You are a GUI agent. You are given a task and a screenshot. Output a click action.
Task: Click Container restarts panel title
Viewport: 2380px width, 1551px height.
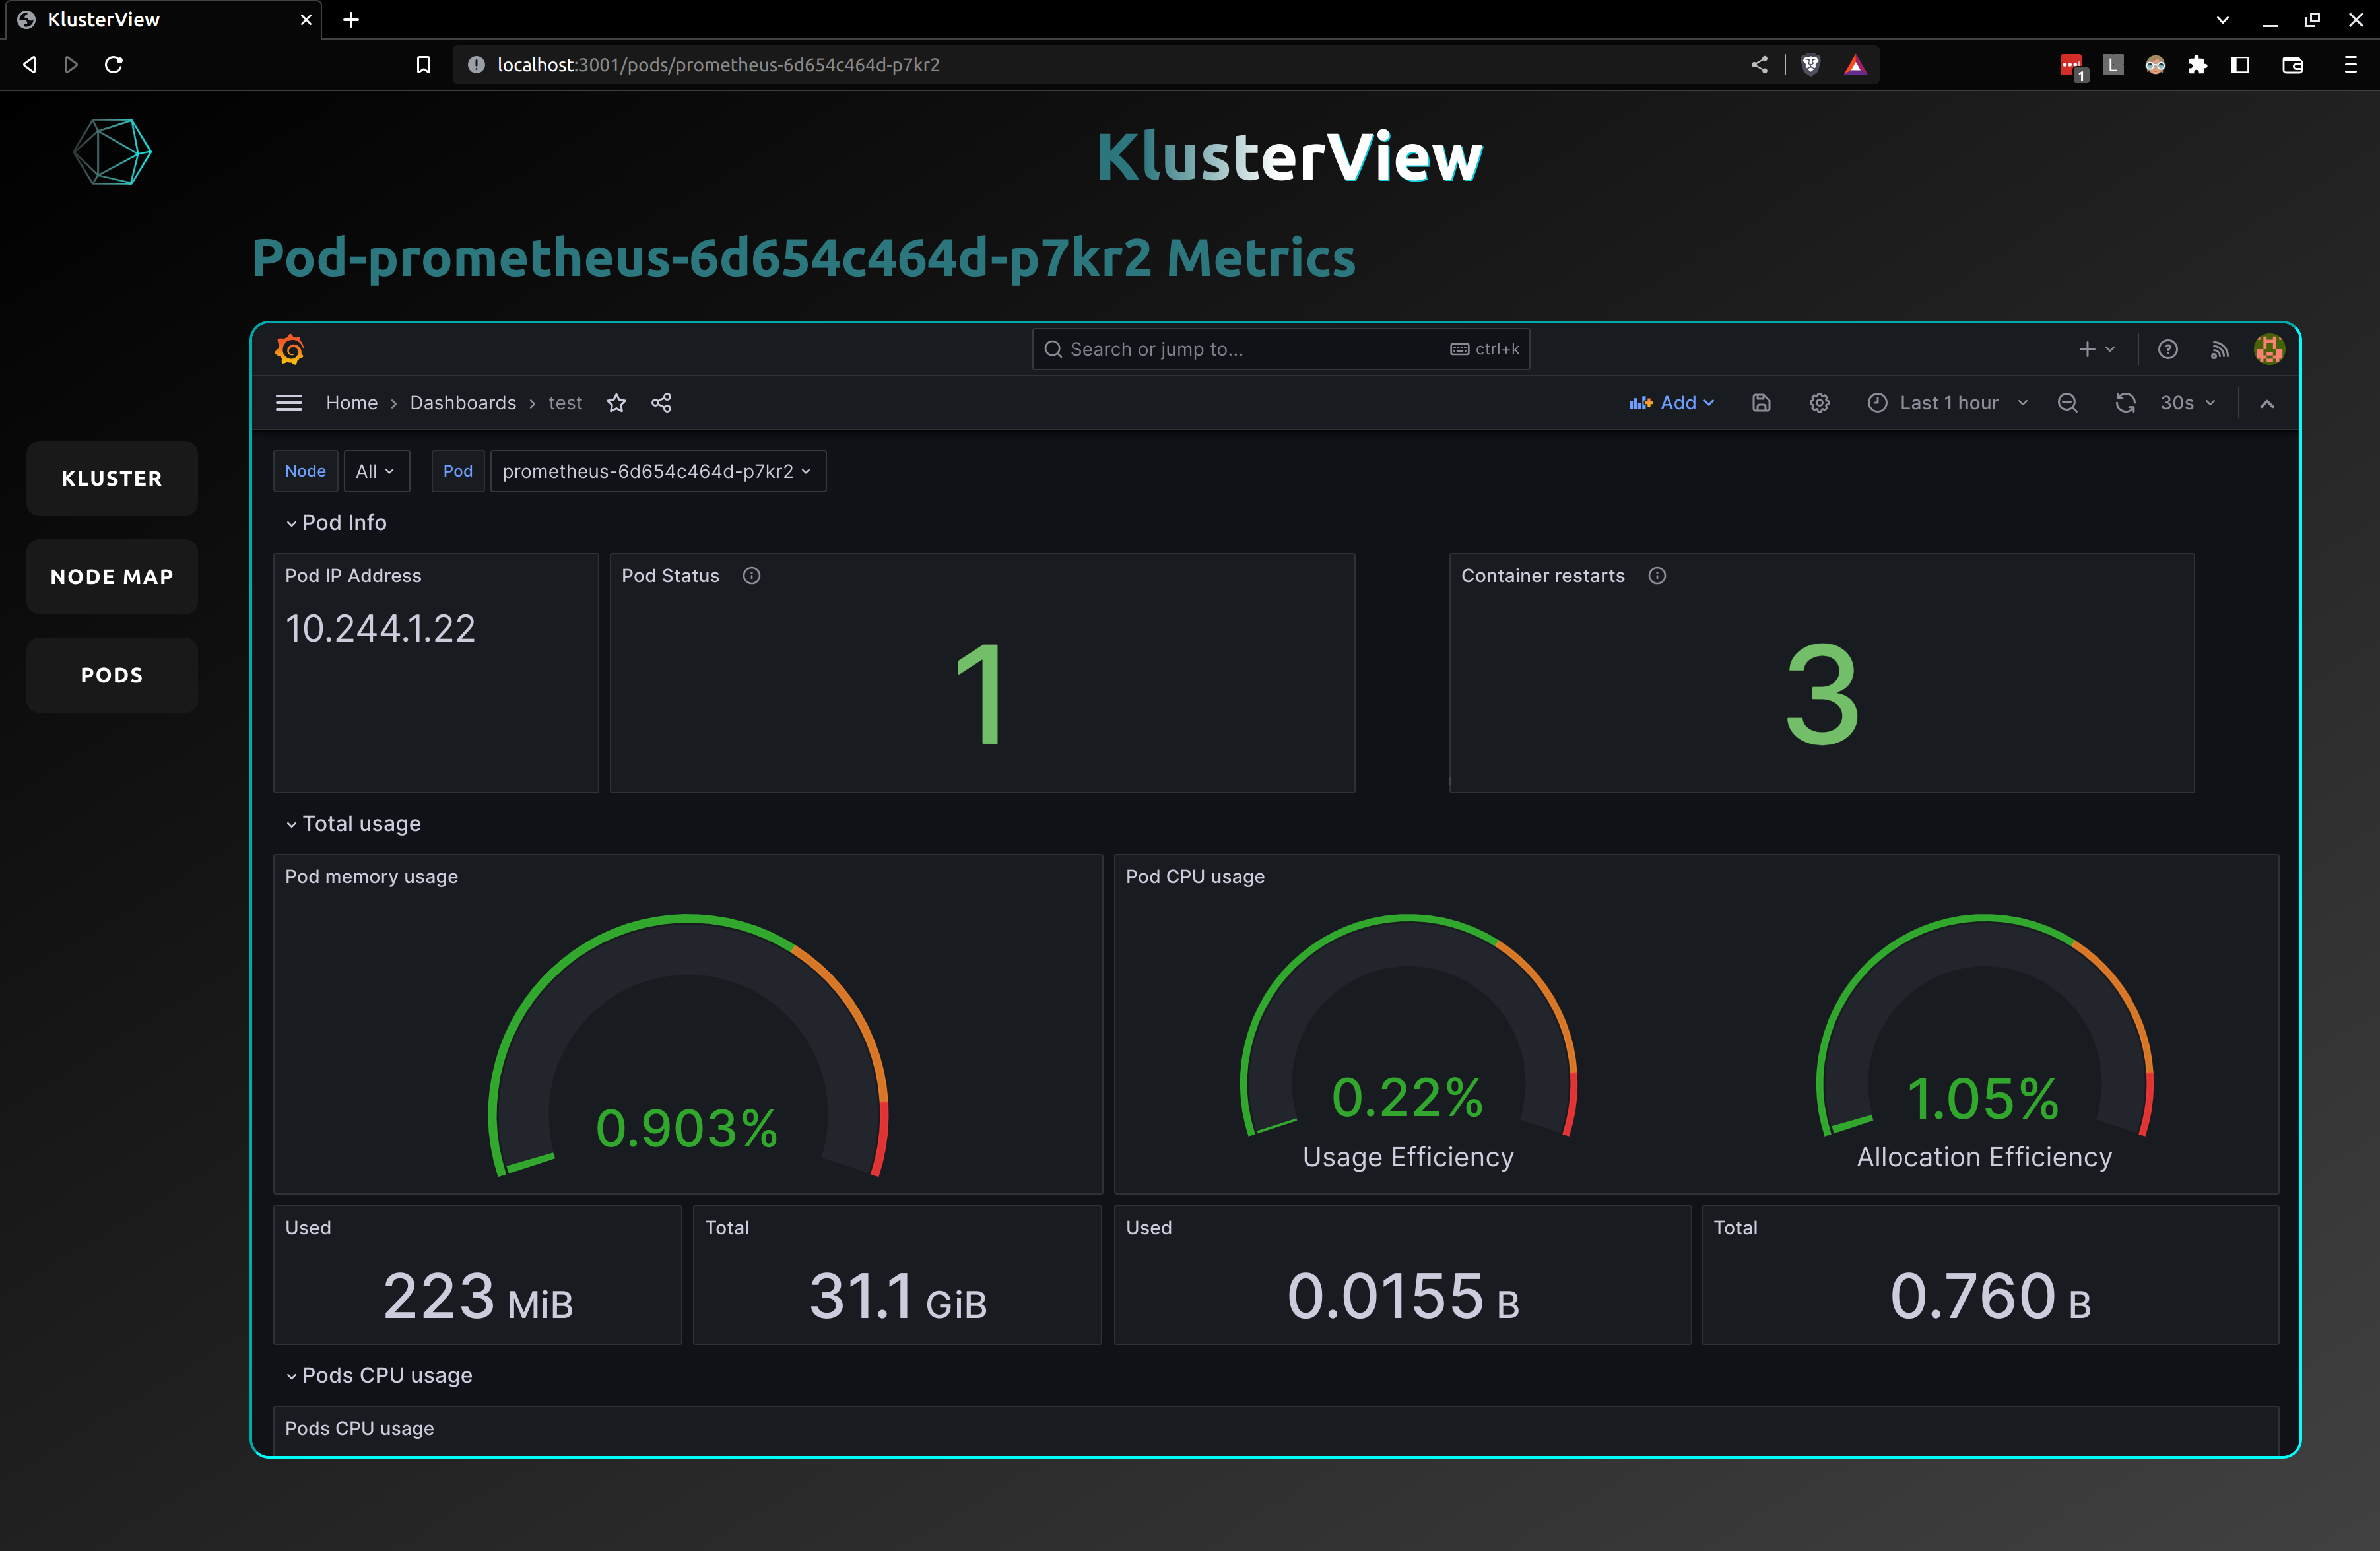[x=1543, y=576]
